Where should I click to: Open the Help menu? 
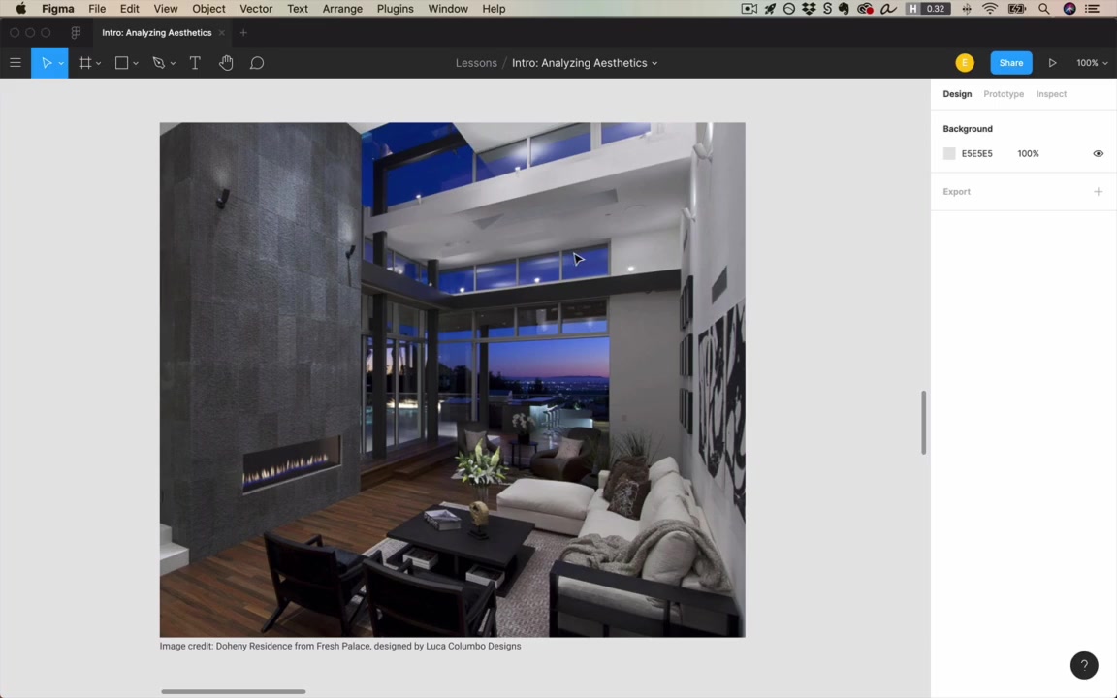coord(494,9)
